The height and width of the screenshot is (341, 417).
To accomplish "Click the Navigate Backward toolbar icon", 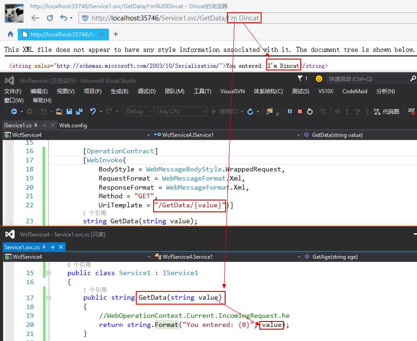I will [14, 111].
